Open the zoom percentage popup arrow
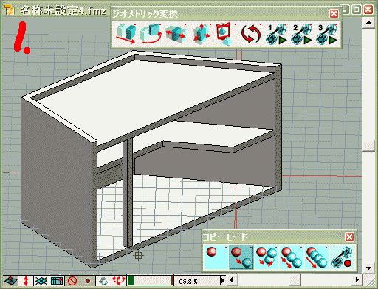The image size is (378, 289). (x=222, y=280)
